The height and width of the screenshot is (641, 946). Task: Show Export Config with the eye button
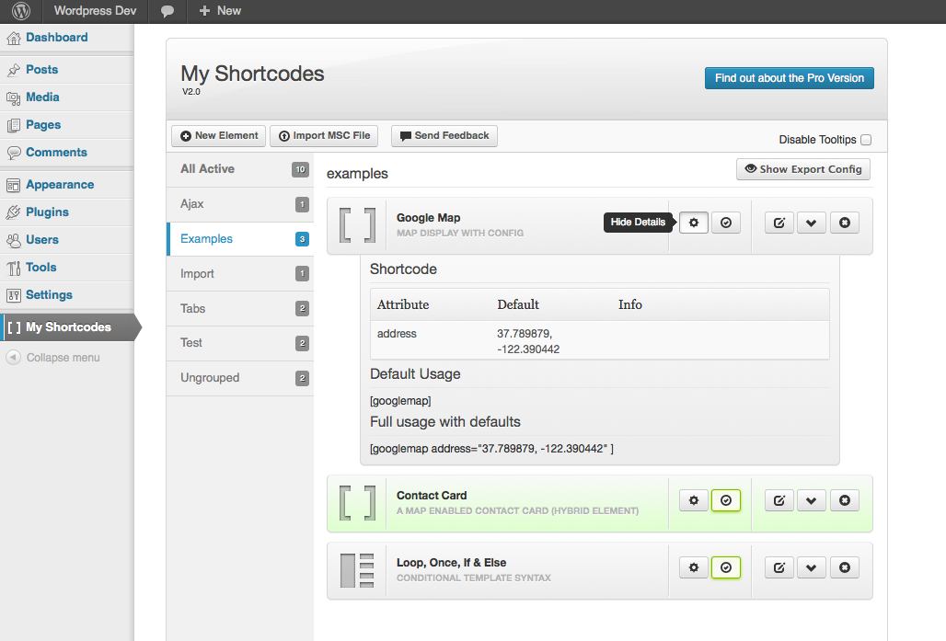(x=803, y=169)
